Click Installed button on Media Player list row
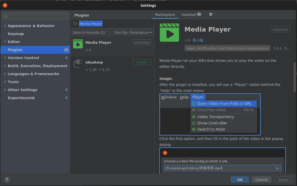 coord(142,43)
